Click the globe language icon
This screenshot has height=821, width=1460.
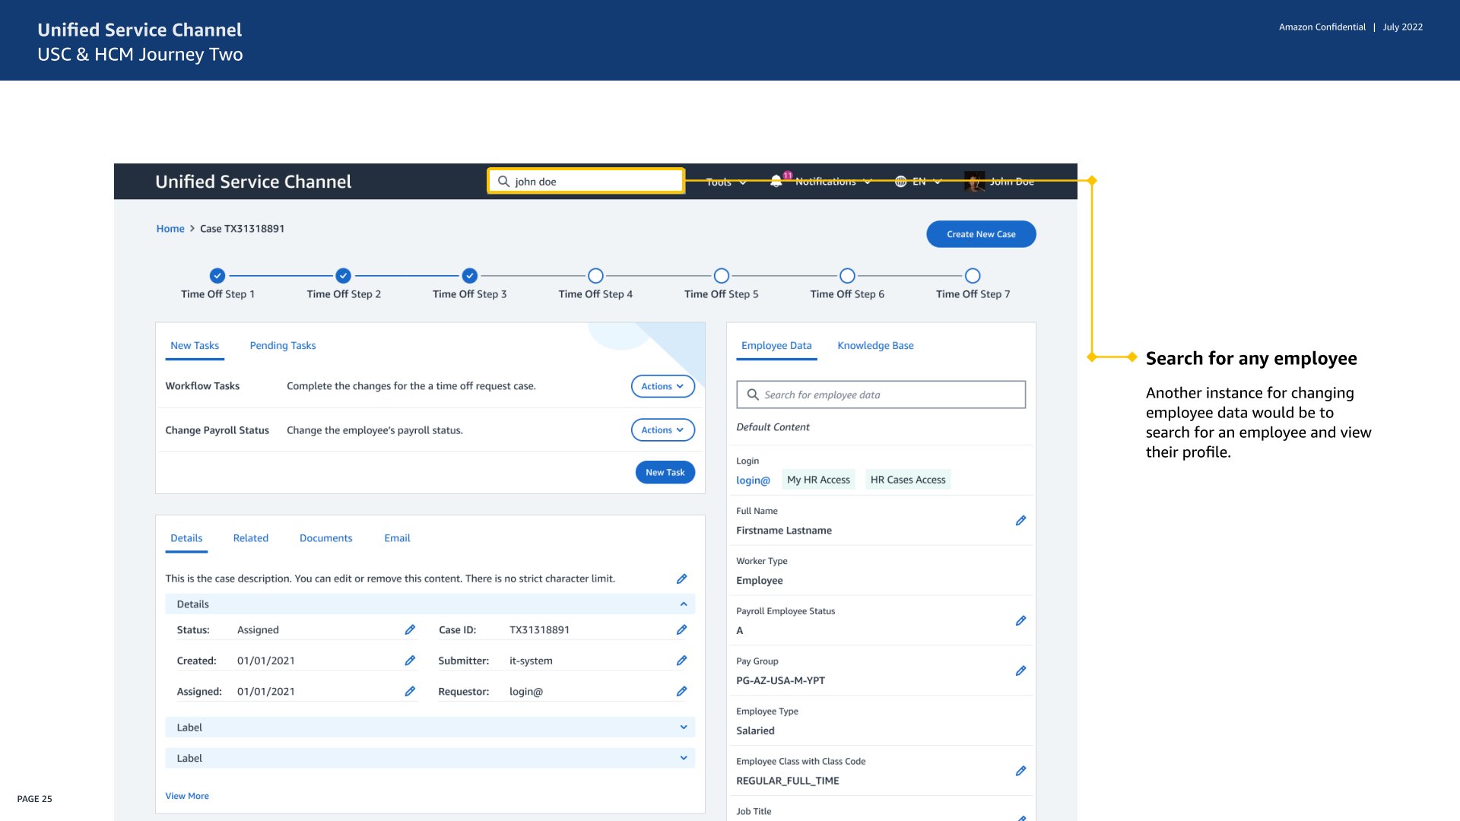(900, 181)
